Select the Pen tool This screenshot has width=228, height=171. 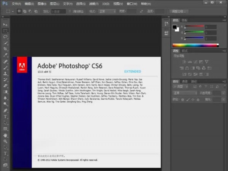[5, 110]
